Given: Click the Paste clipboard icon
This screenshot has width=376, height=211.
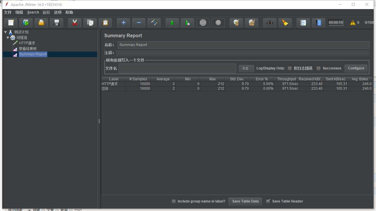Looking at the screenshot, I should click(x=105, y=23).
